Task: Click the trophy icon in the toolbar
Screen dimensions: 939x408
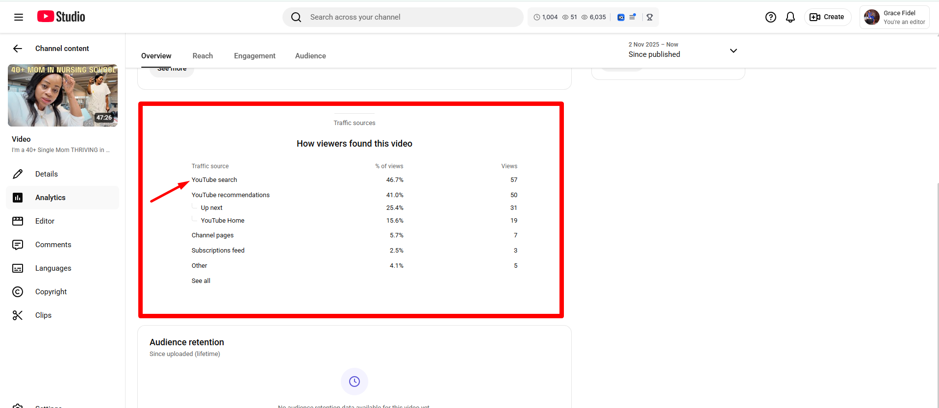Action: 649,17
